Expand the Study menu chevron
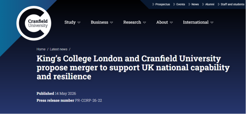Viewport: 246px width, 114px height. tap(79, 23)
